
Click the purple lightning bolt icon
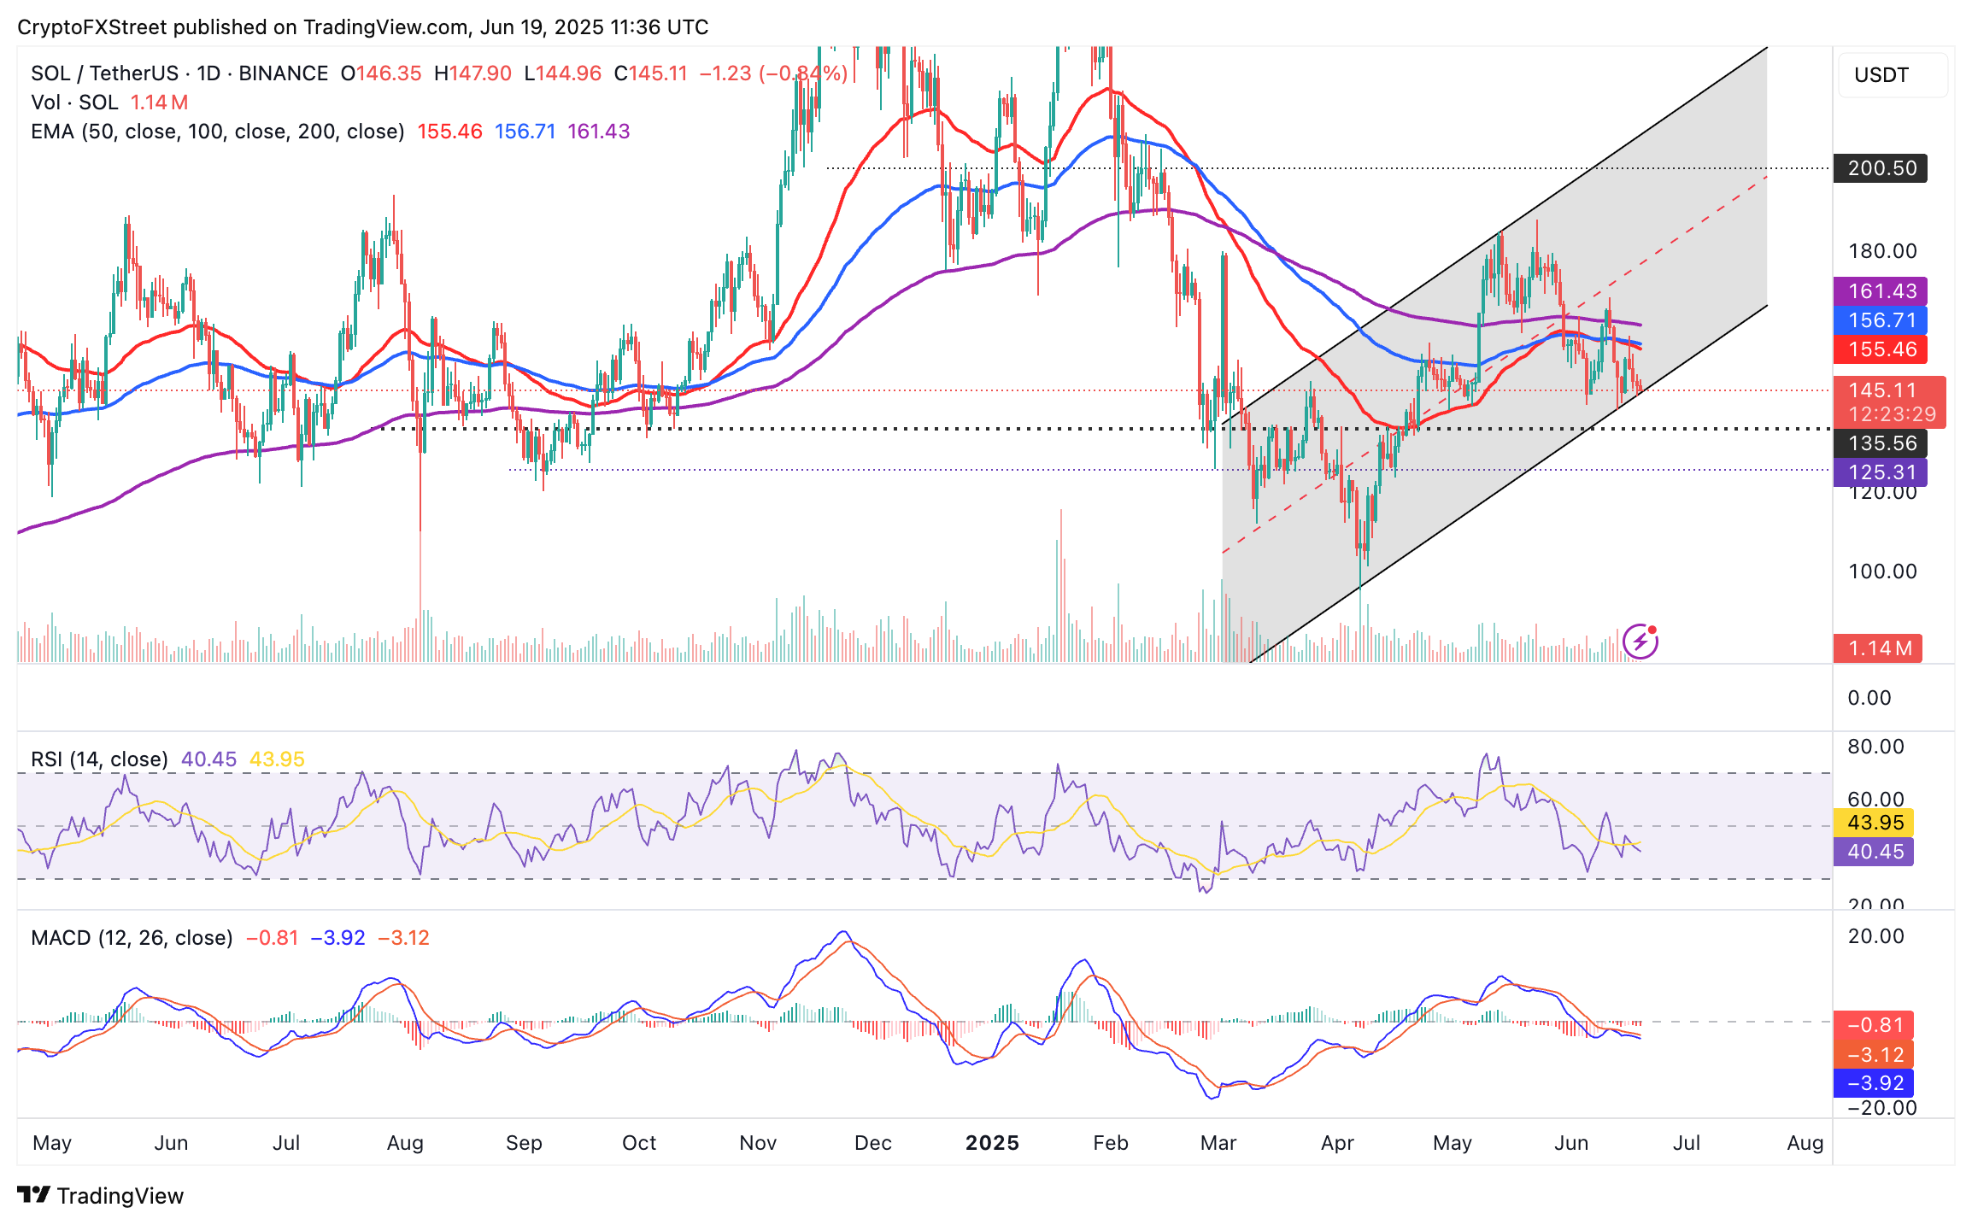(1640, 642)
